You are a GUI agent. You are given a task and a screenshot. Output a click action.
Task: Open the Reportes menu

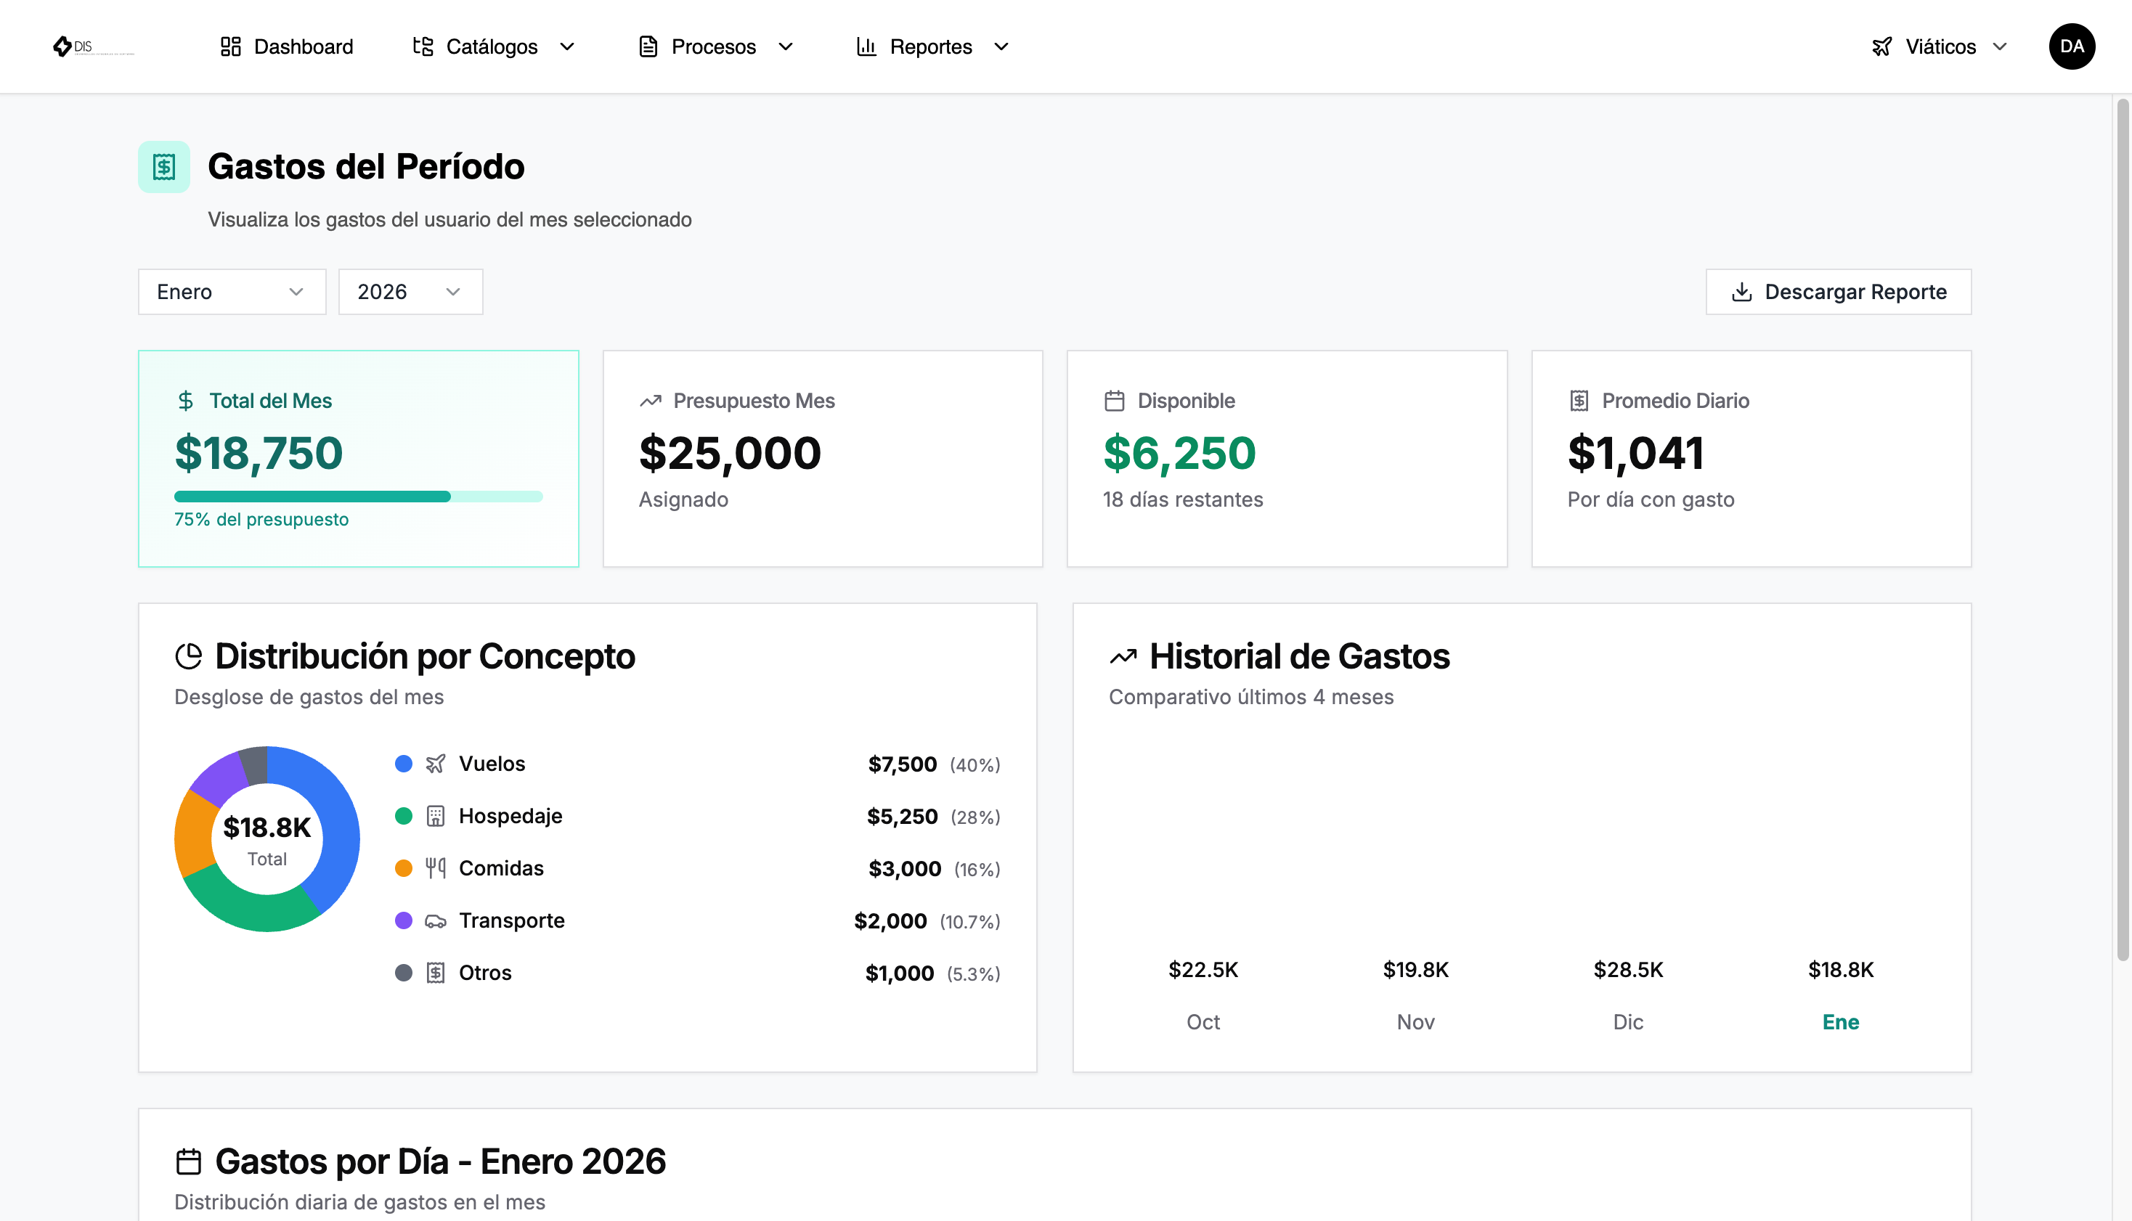tap(932, 46)
